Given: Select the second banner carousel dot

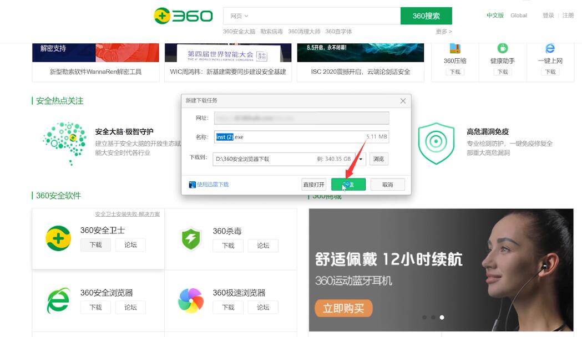Looking at the screenshot, I should tap(433, 318).
